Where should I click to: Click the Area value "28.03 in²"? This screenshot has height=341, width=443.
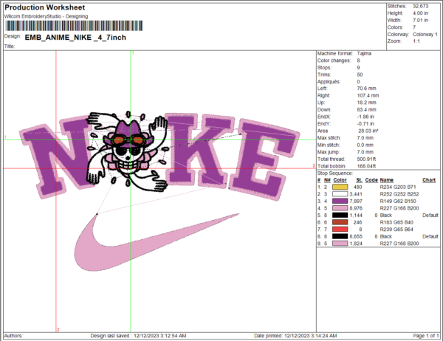click(368, 131)
